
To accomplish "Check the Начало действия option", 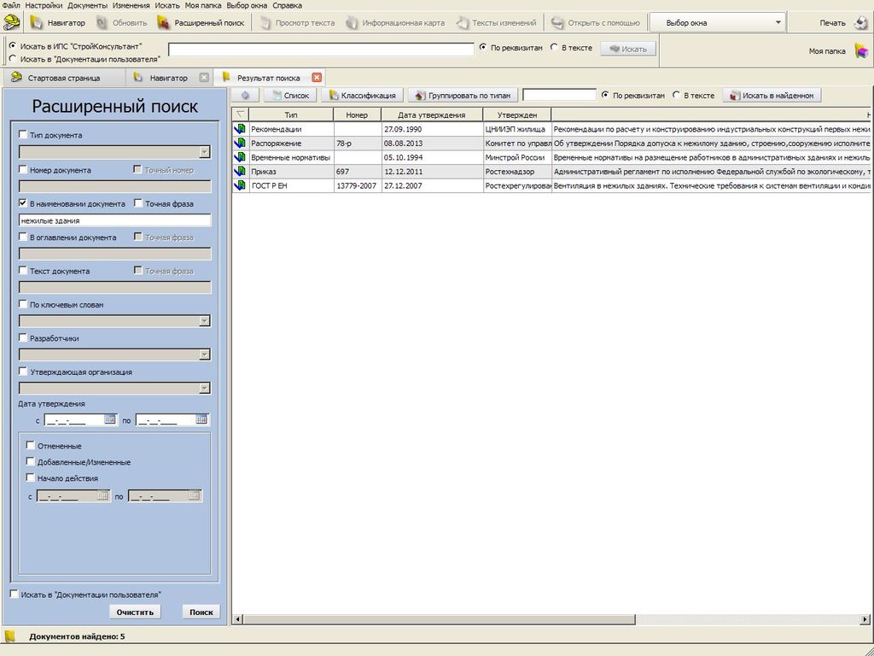I will click(x=31, y=477).
